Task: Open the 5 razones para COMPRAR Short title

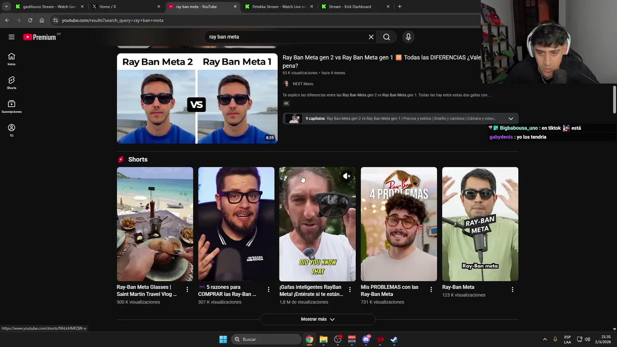Action: point(227,291)
